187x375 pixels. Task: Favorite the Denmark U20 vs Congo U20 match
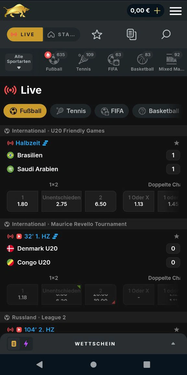tap(177, 236)
